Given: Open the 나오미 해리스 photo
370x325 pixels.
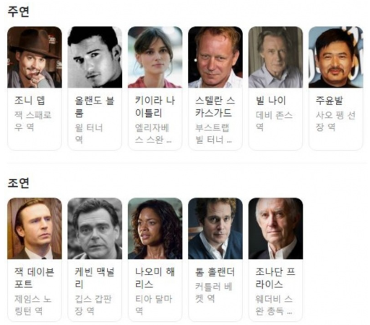Looking at the screenshot, I should (155, 228).
